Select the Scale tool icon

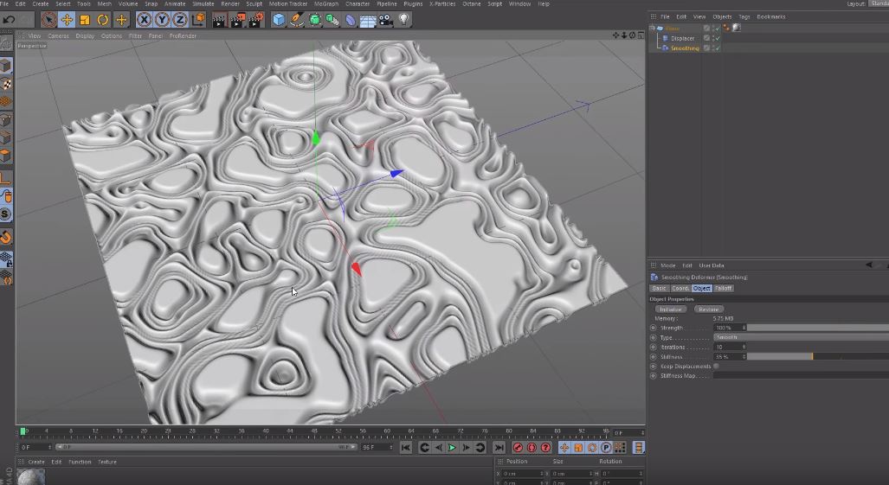(x=85, y=21)
